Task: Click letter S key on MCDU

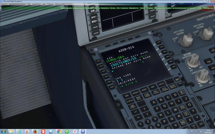Action: pos(186,114)
